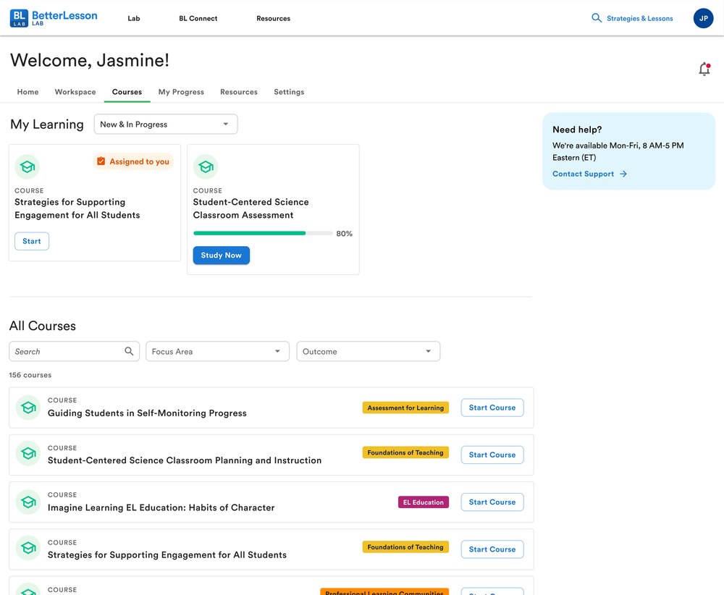Start Course for Habits of Character
This screenshot has width=724, height=595.
pyautogui.click(x=492, y=502)
